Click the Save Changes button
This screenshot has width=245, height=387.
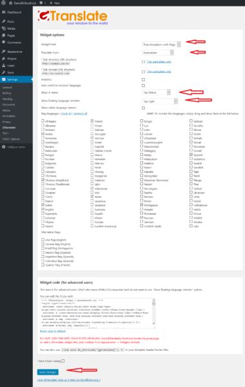point(48,372)
